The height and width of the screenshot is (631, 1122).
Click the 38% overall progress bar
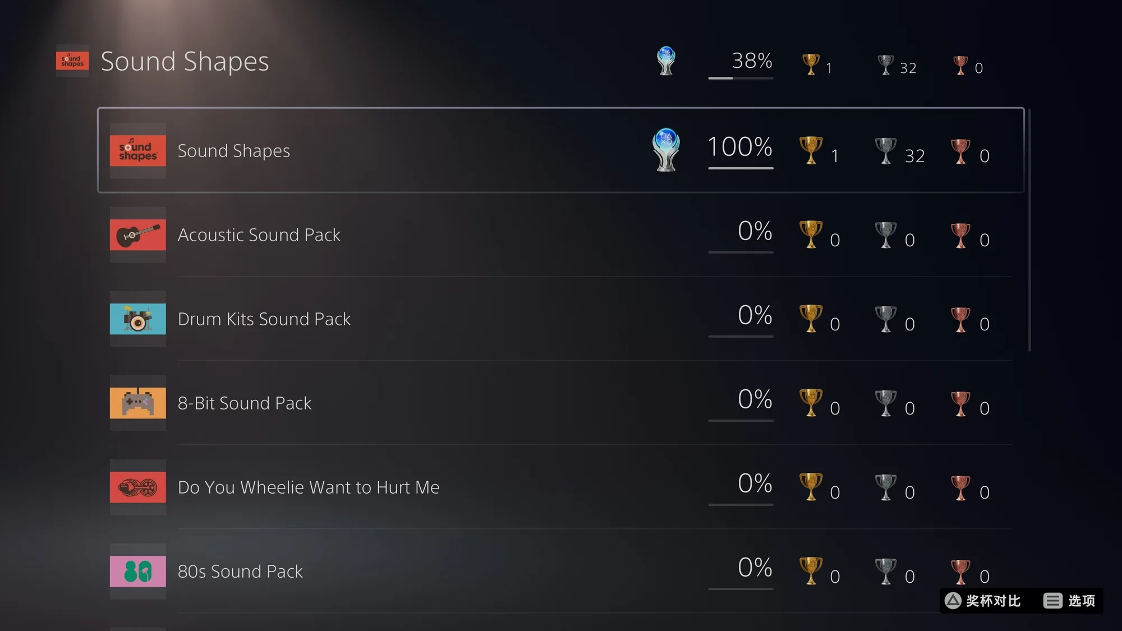click(x=741, y=78)
